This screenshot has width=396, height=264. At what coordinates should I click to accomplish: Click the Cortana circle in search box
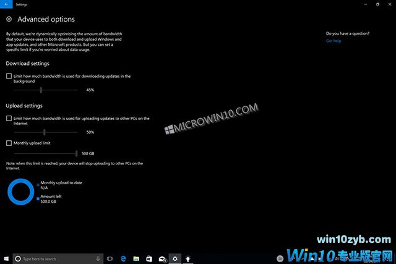[18, 258]
